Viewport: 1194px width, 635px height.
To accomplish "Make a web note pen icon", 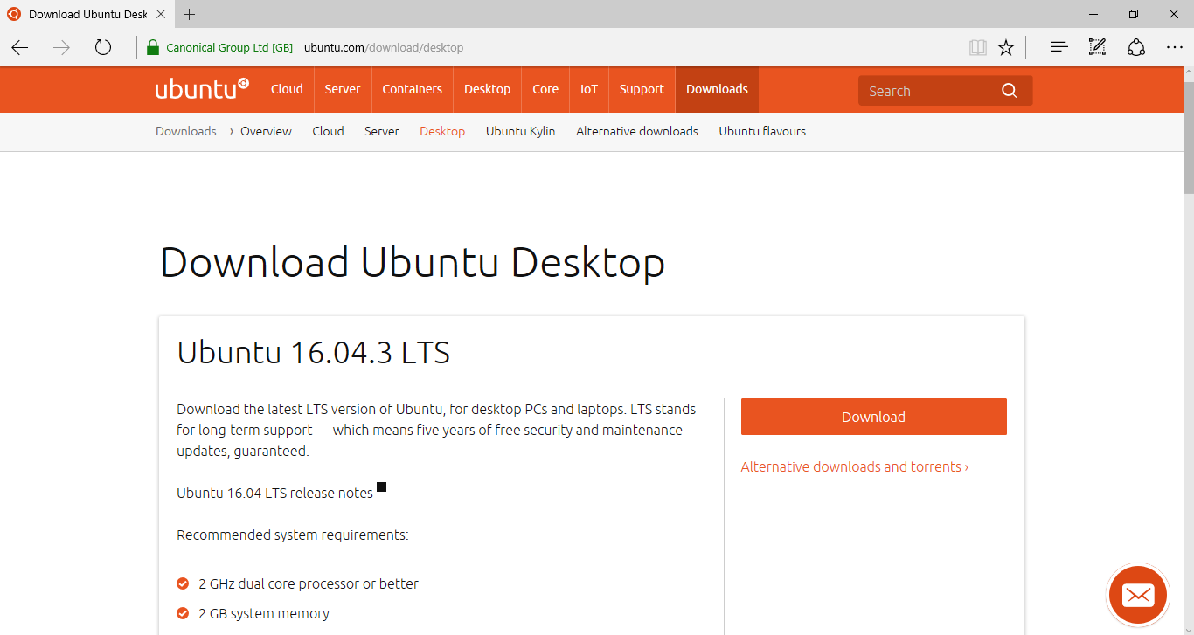I will [x=1097, y=47].
